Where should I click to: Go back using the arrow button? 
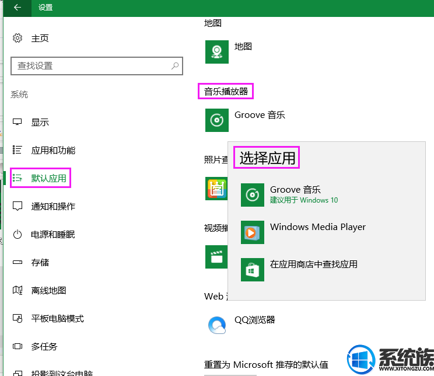pyautogui.click(x=17, y=8)
